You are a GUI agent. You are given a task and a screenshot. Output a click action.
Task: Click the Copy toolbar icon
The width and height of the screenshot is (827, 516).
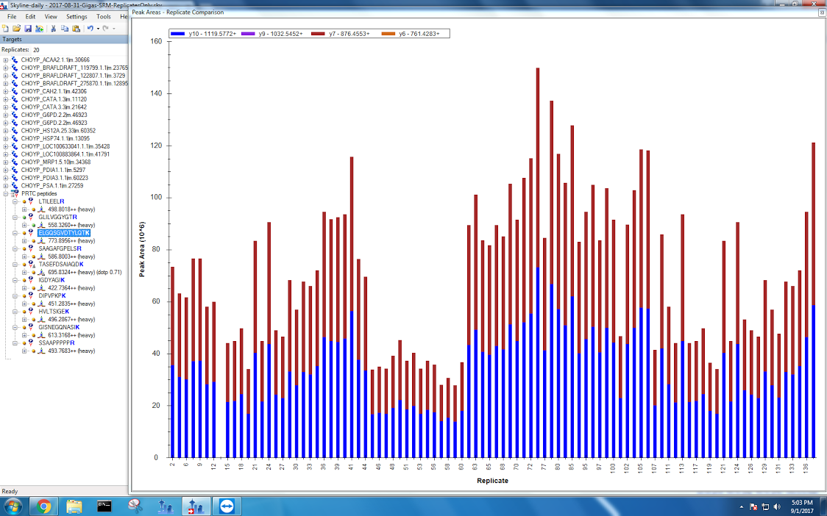[65, 28]
